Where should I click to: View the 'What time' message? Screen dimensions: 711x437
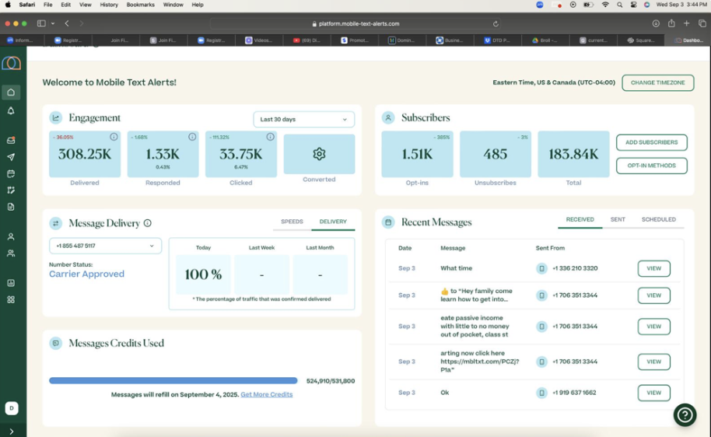click(x=654, y=268)
